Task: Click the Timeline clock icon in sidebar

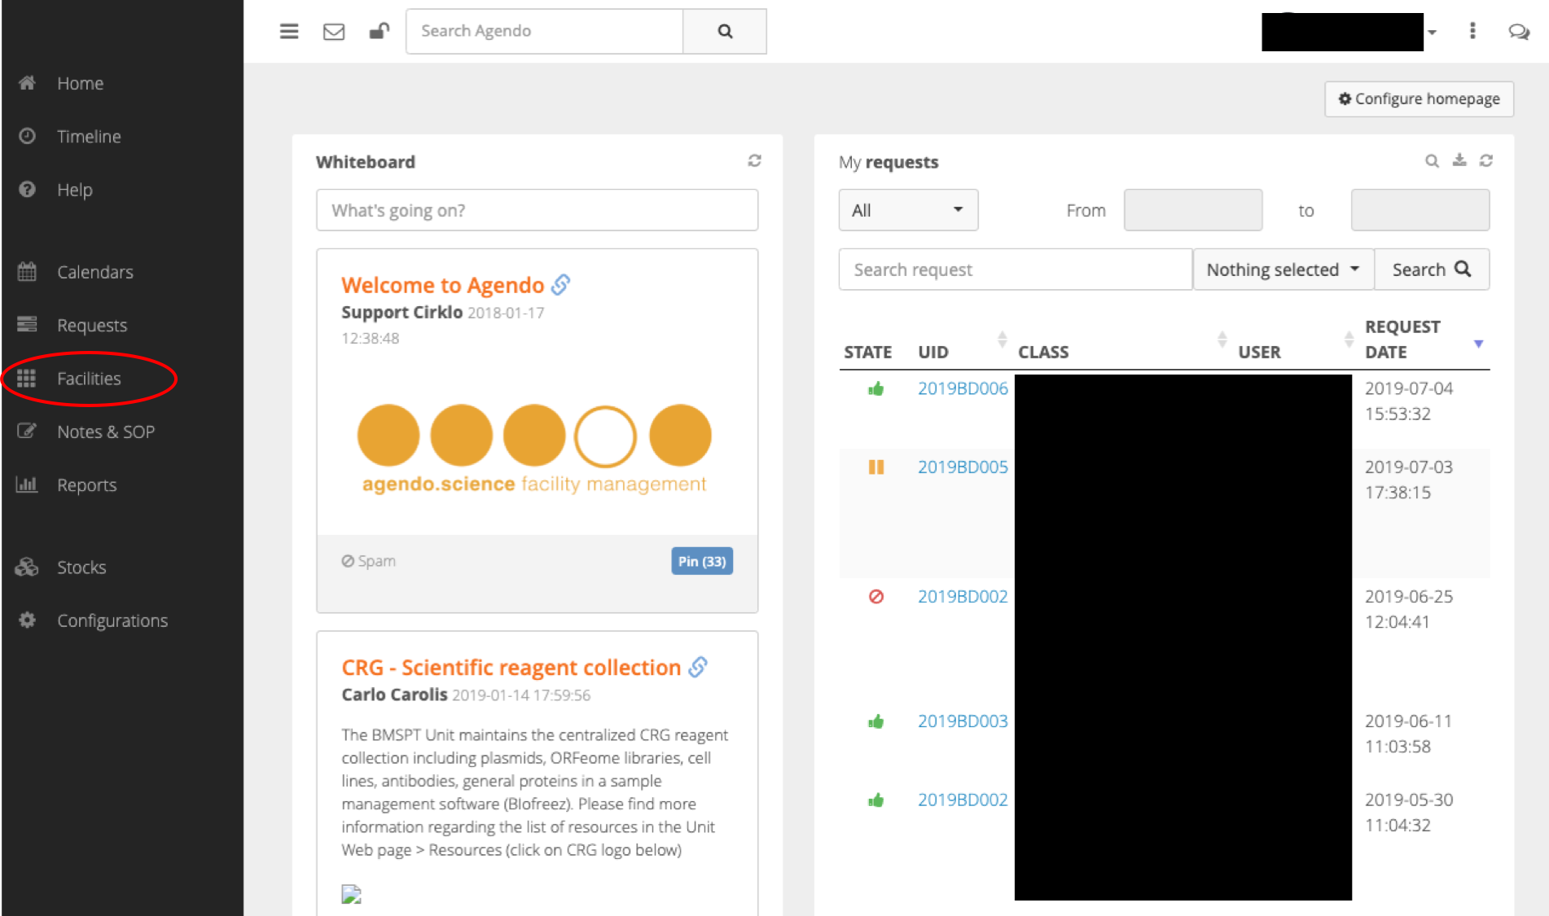Action: (x=27, y=136)
